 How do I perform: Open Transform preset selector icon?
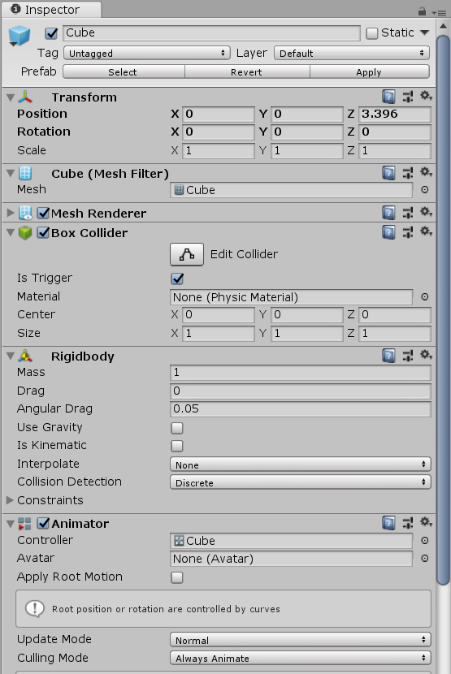408,97
